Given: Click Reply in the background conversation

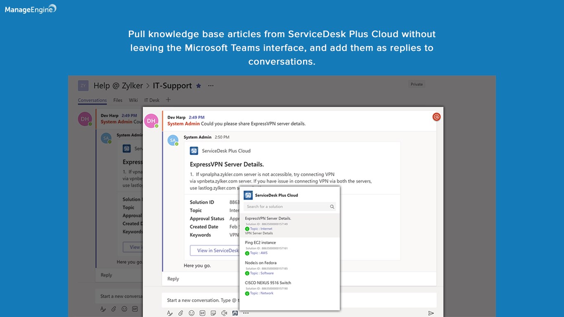Looking at the screenshot, I should pyautogui.click(x=107, y=275).
